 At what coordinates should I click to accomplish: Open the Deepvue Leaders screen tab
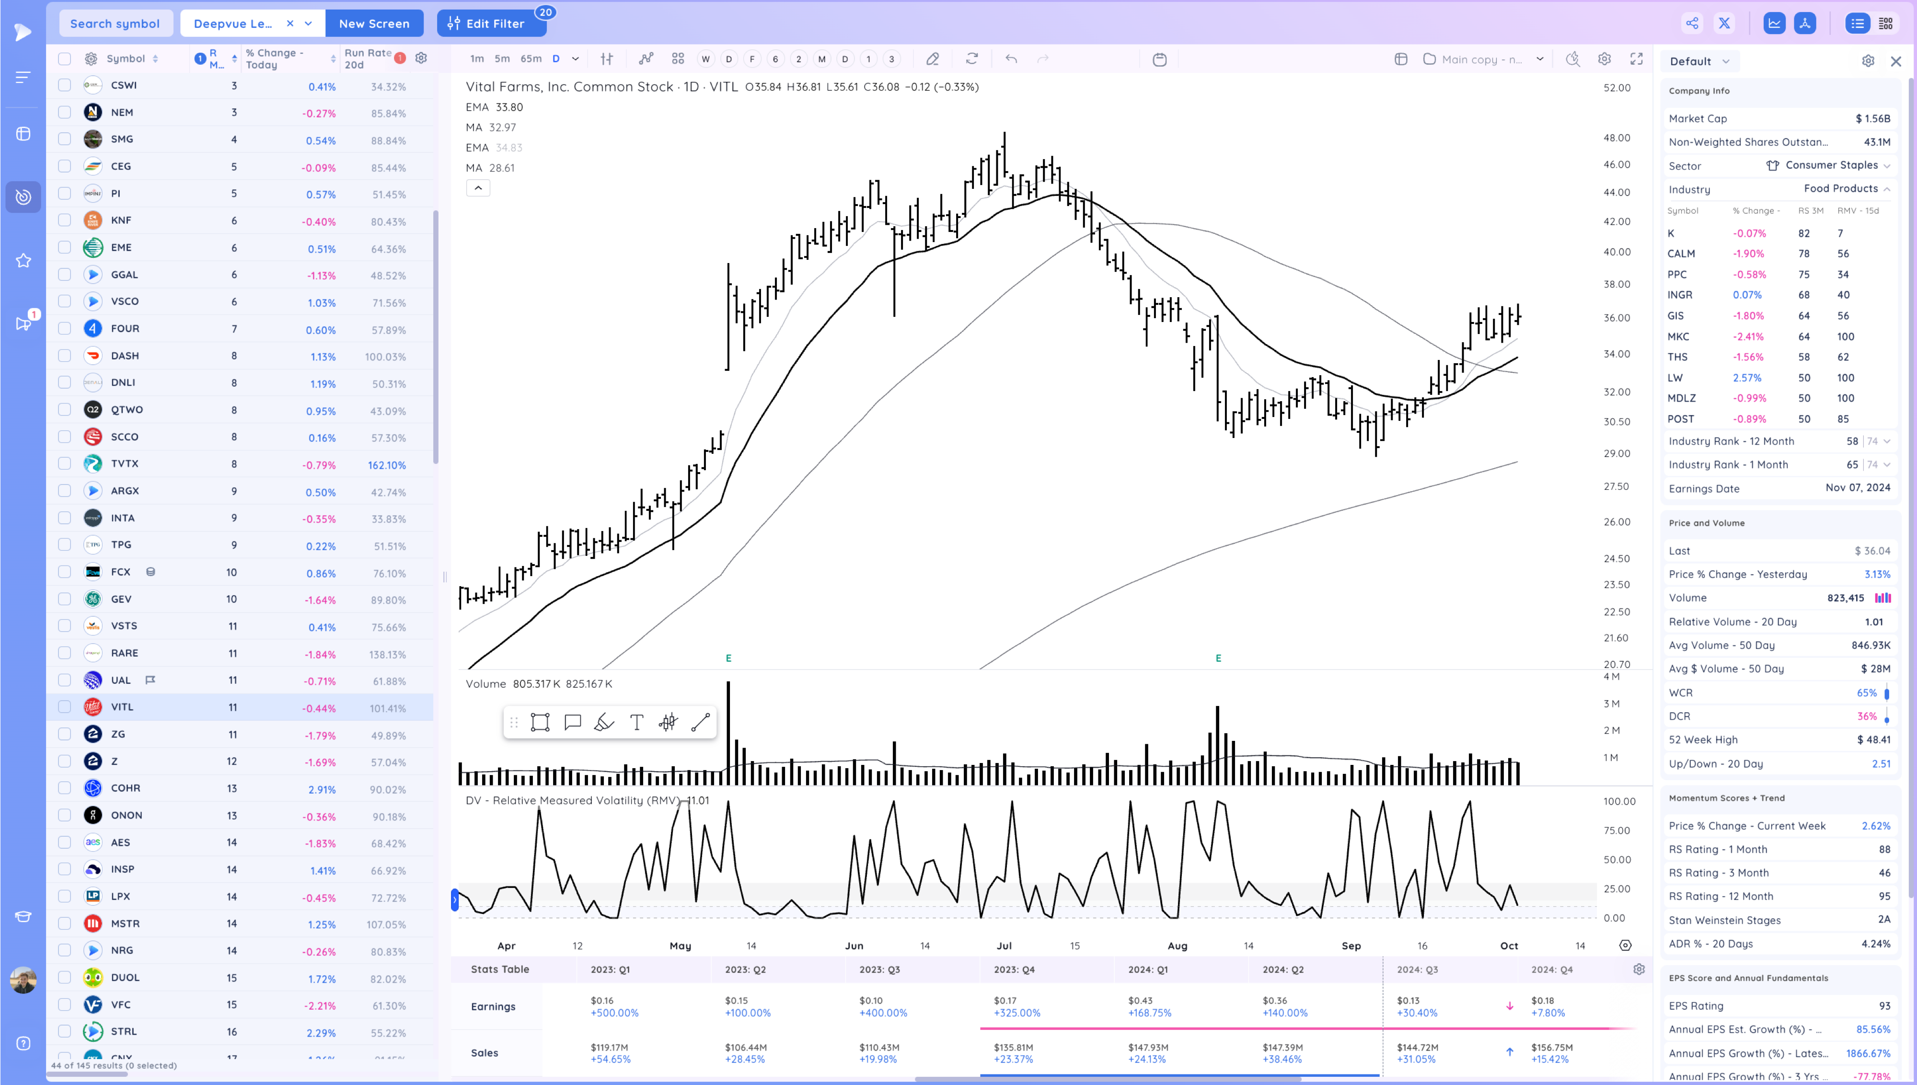pos(232,23)
